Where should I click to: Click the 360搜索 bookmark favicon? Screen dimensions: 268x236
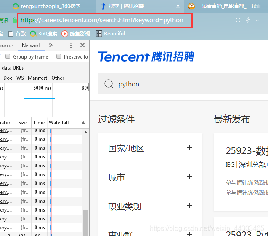(x=33, y=34)
